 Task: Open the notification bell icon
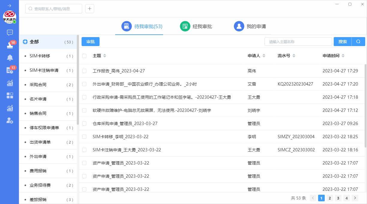click(10, 58)
